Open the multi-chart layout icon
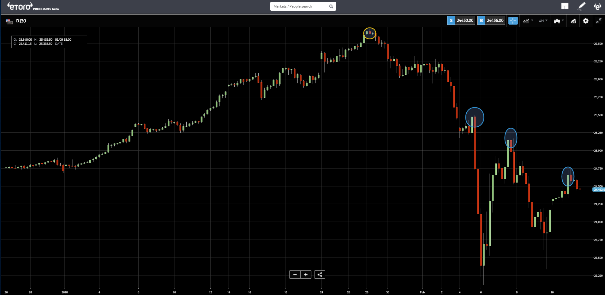This screenshot has width=605, height=295. tap(565, 6)
